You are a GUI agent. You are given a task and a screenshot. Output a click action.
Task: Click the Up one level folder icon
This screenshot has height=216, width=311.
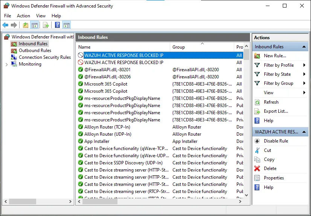(26, 25)
